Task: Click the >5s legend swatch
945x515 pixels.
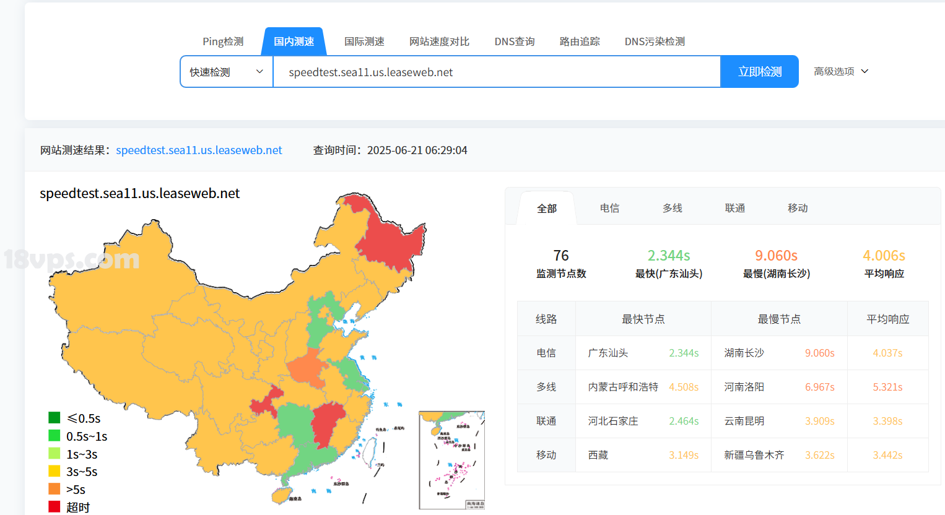Action: coord(54,489)
